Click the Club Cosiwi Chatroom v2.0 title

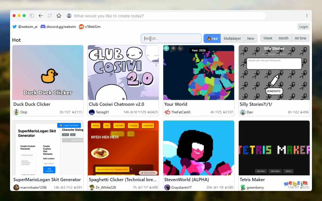[116, 104]
